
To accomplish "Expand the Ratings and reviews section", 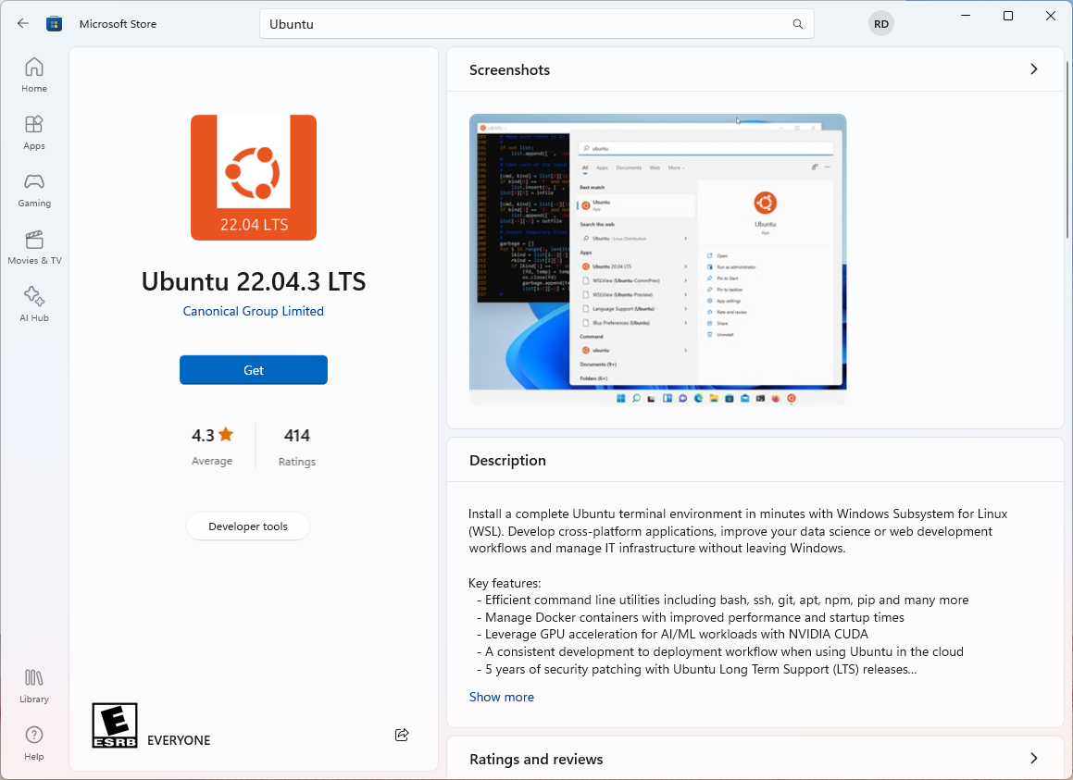I will pyautogui.click(x=1033, y=758).
